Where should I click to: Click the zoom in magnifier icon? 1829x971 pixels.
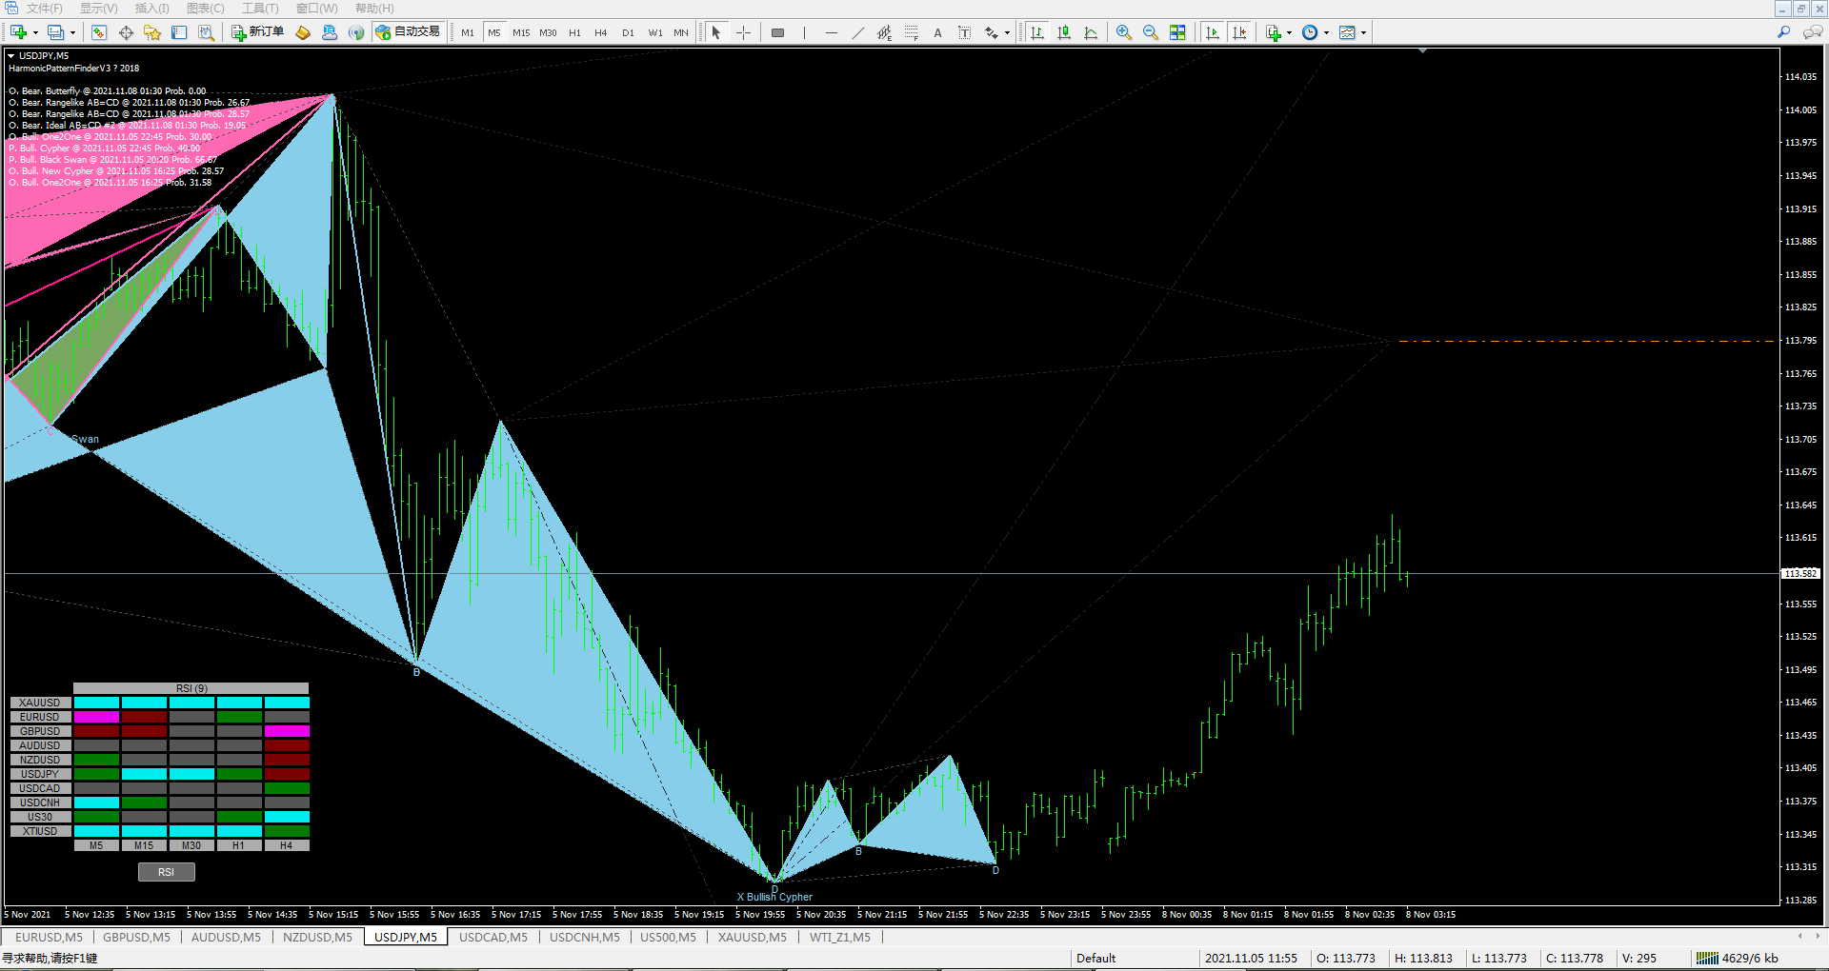(x=1124, y=32)
